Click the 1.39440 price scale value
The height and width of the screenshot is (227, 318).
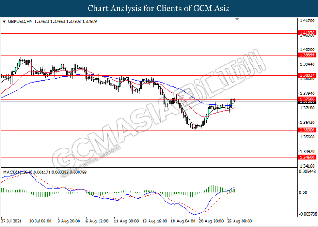[x=307, y=64]
